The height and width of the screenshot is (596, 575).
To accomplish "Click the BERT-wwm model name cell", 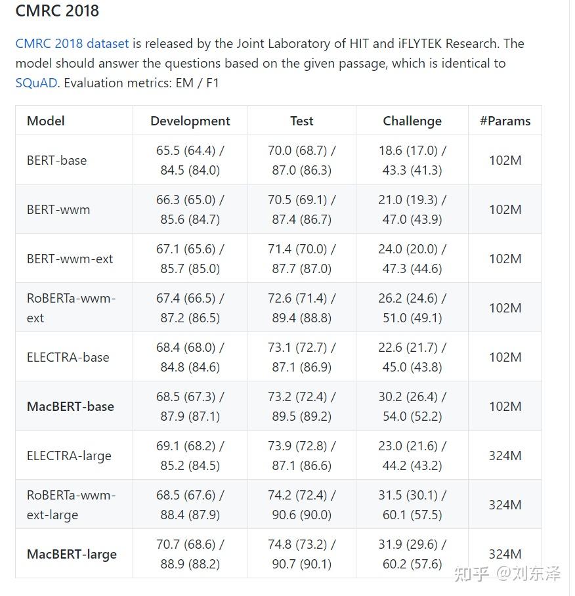I will pos(58,209).
